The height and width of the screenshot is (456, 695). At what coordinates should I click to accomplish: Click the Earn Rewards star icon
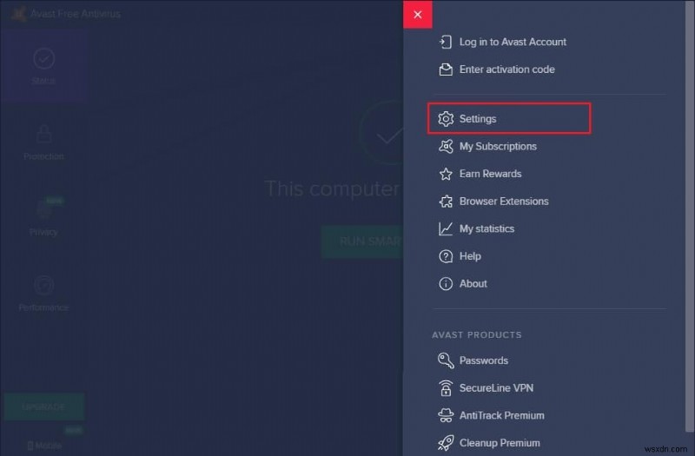coord(446,174)
